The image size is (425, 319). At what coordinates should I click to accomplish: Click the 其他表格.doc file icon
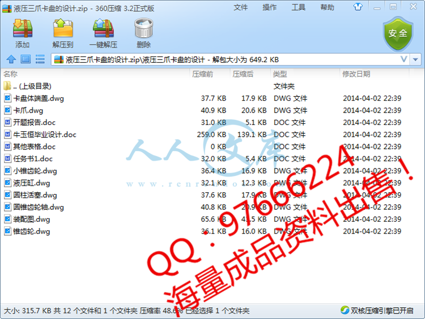(x=7, y=146)
